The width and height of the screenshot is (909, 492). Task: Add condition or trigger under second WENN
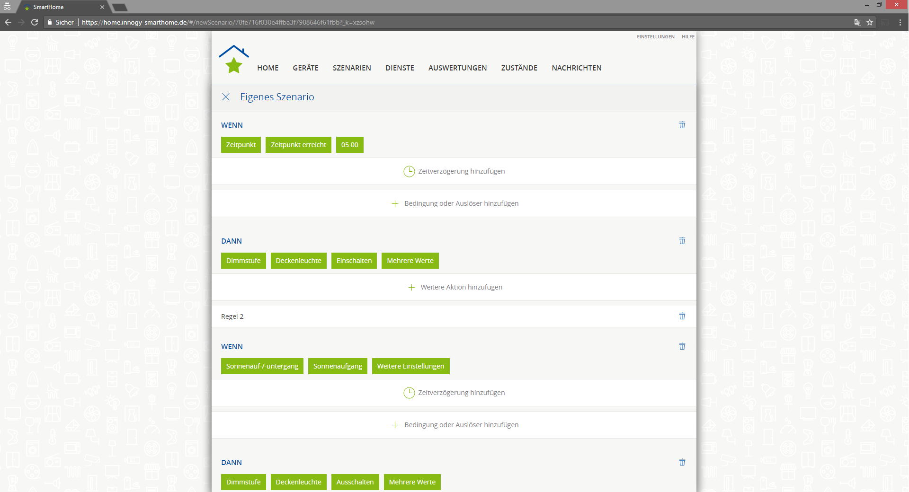(x=454, y=425)
